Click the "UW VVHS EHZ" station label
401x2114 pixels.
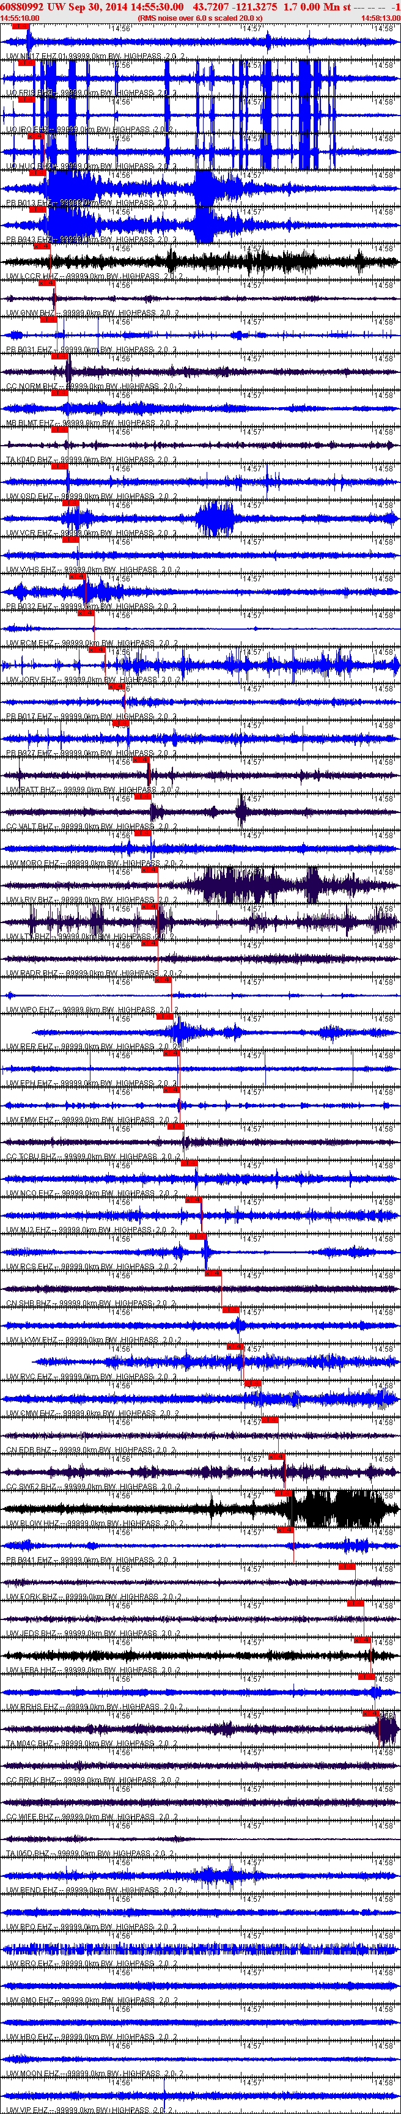point(31,570)
